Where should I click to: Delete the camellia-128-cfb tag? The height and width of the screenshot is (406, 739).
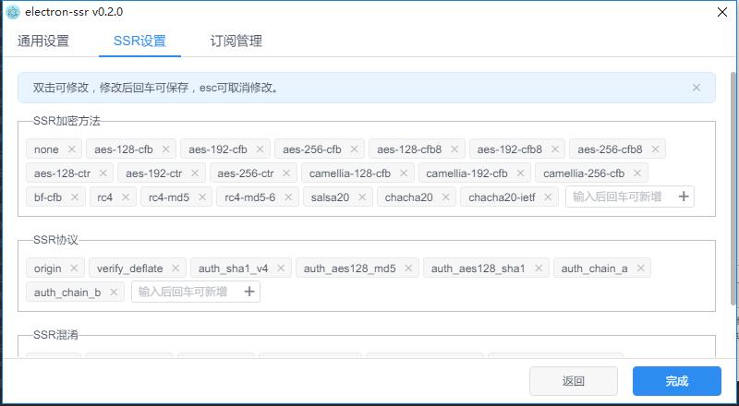coord(404,173)
